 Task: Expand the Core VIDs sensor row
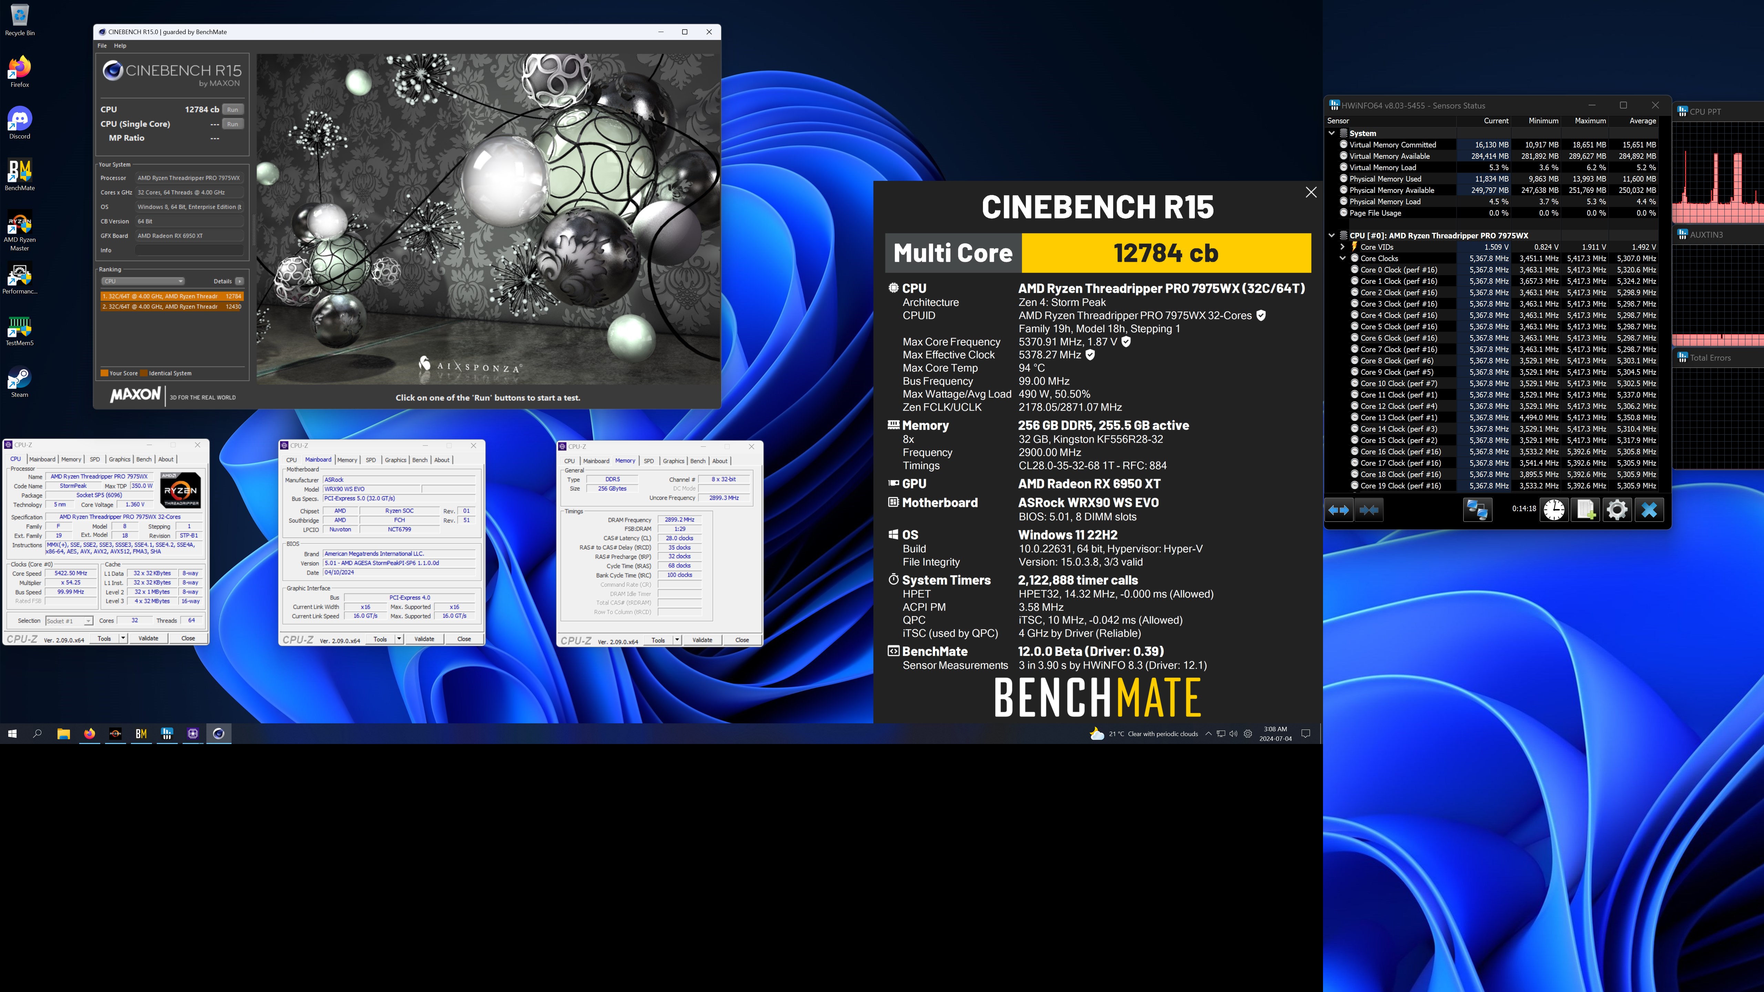(1342, 247)
